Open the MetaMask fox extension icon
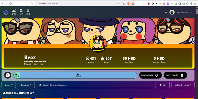 point(160,4)
